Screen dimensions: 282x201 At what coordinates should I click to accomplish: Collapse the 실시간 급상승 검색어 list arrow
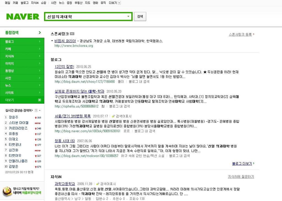coord(40,110)
